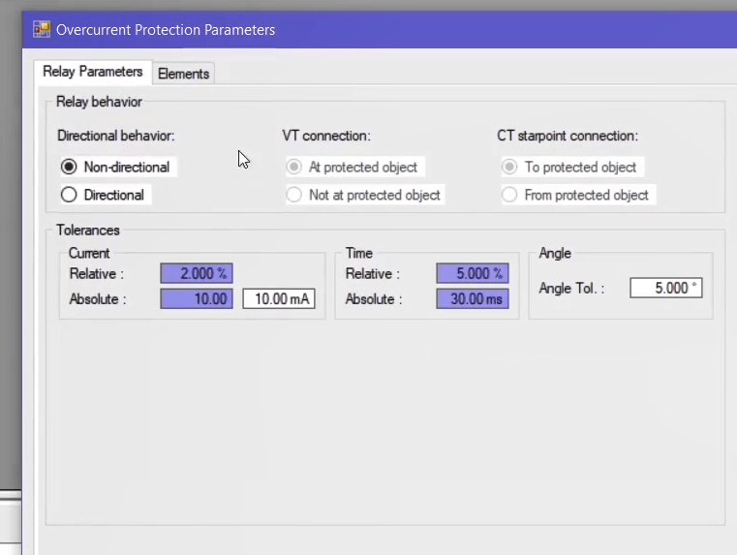Click the Current Relative tolerance field
The width and height of the screenshot is (737, 555).
197,274
